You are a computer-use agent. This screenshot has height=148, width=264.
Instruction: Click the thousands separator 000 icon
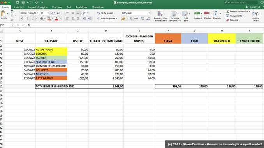[136, 19]
